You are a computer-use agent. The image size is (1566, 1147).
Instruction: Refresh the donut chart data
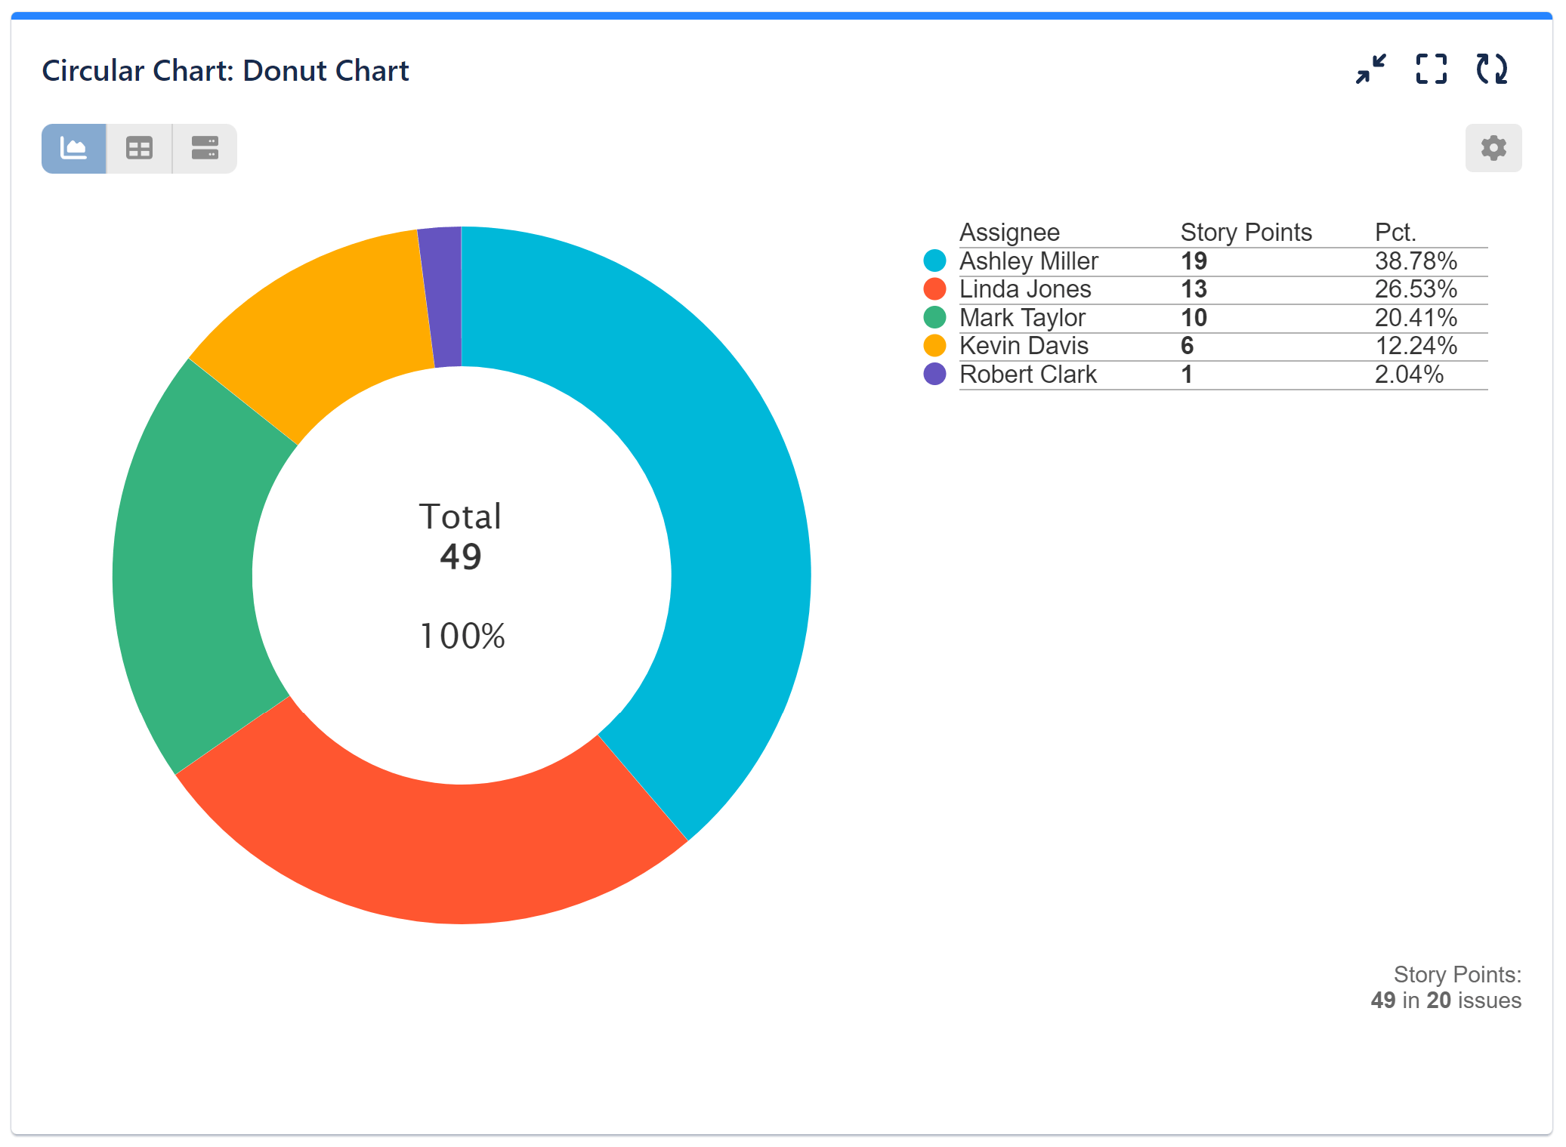tap(1492, 69)
